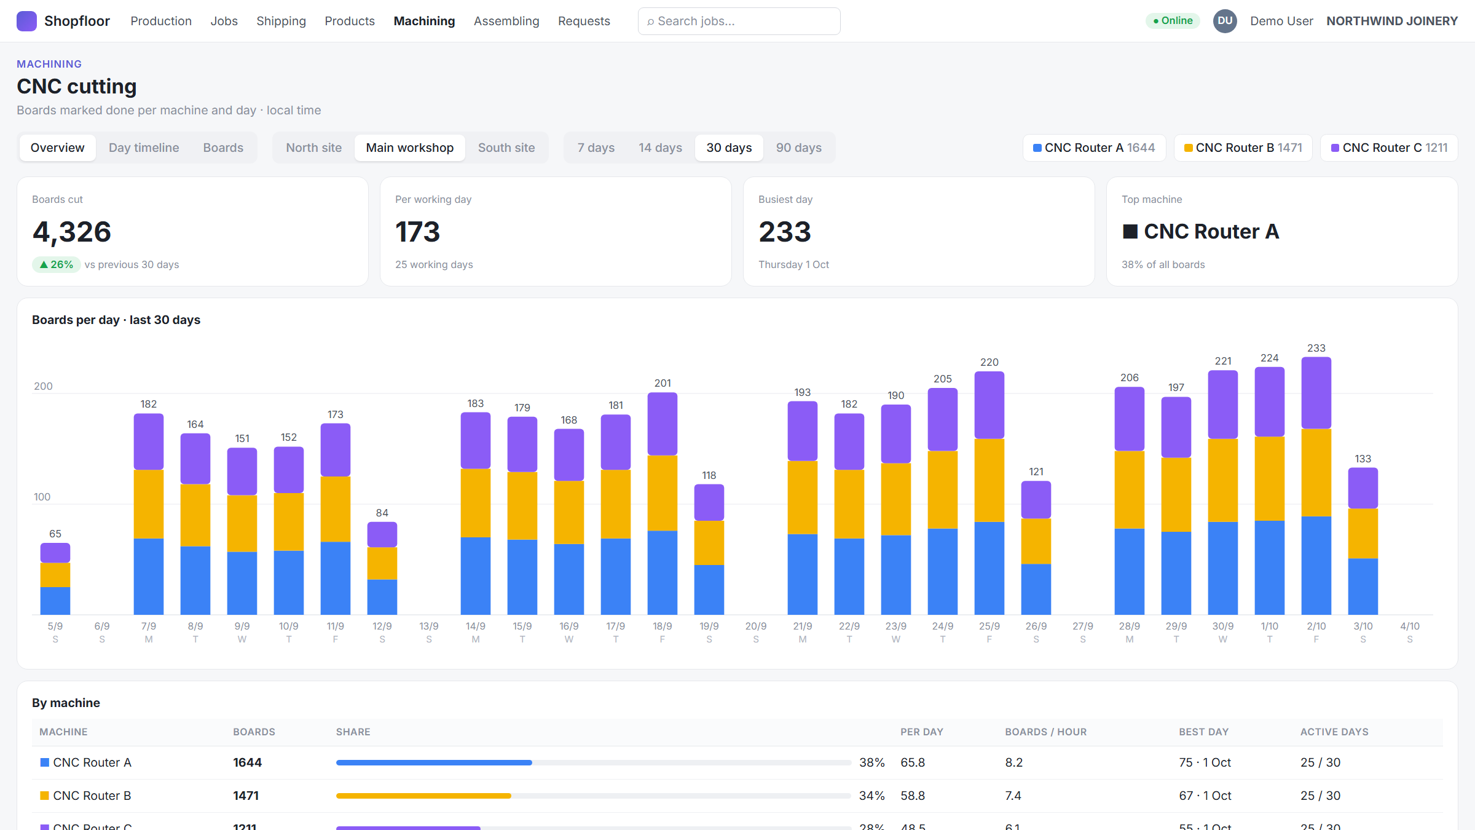Image resolution: width=1475 pixels, height=830 pixels.
Task: Click the 26% up-arrow trend badge
Action: point(56,264)
